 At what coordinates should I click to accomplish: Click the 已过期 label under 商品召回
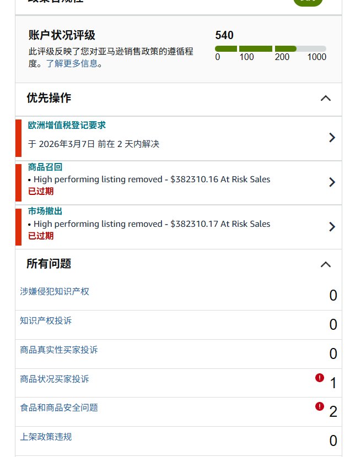pyautogui.click(x=41, y=192)
